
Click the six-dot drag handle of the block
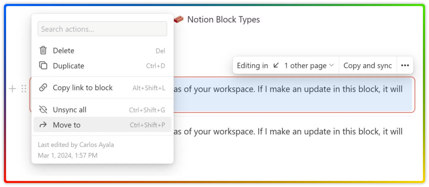pos(24,89)
